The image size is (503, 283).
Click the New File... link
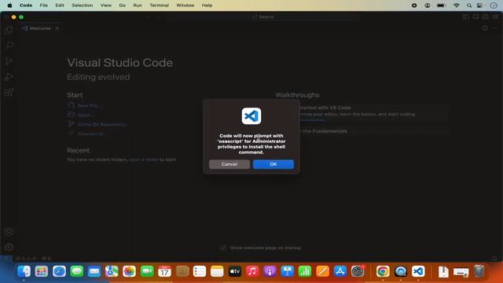pos(89,105)
